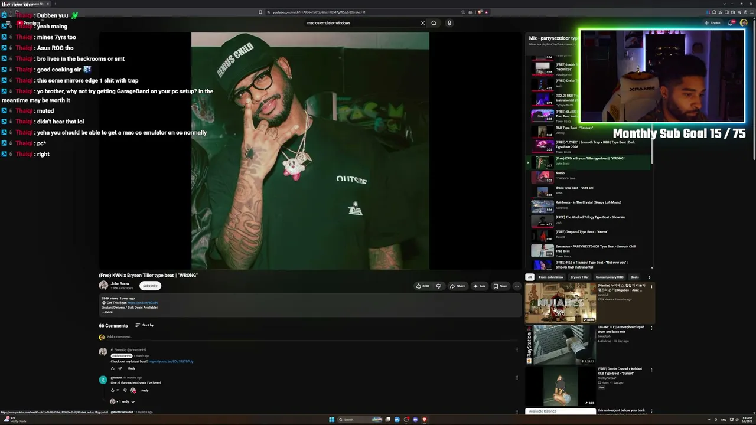Subscribe to John Snow channel
Screen dimensions: 756x425
[150, 286]
